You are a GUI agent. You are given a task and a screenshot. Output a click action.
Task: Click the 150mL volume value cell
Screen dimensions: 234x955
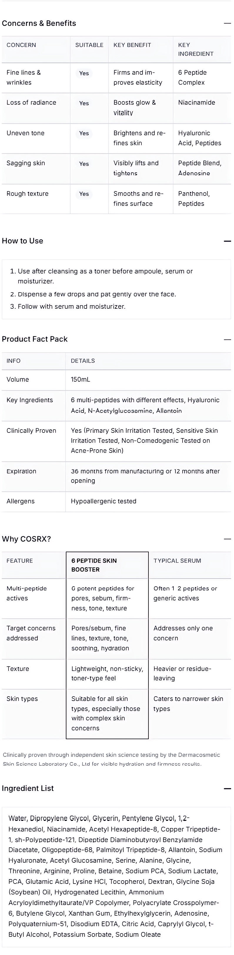point(148,380)
